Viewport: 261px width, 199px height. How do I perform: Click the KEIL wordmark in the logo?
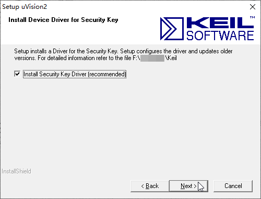[x=220, y=22]
